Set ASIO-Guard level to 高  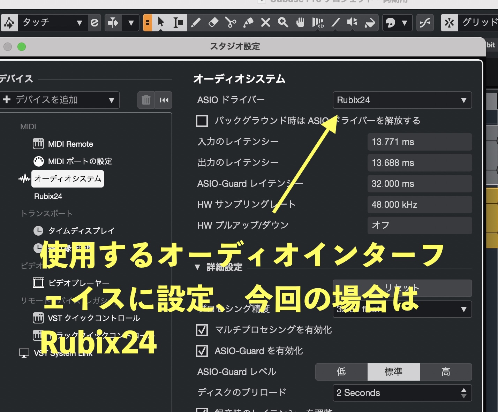(x=446, y=372)
